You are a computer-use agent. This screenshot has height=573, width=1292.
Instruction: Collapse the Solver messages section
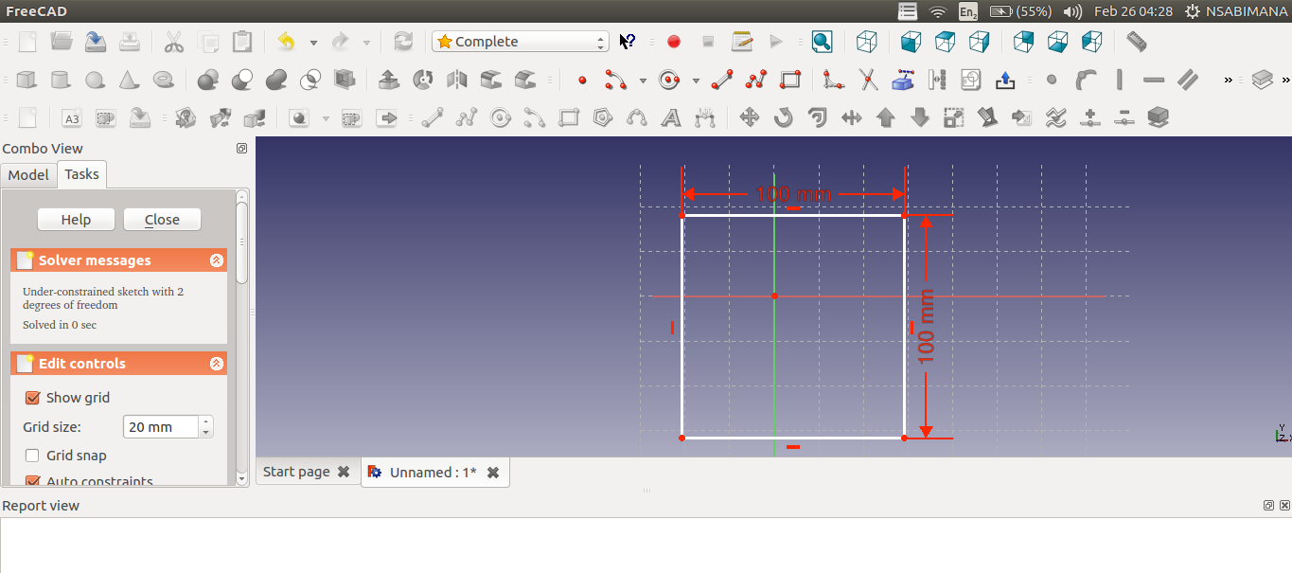(x=217, y=260)
